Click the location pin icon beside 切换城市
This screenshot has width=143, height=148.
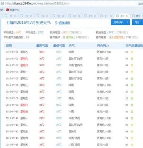[x=56, y=23]
